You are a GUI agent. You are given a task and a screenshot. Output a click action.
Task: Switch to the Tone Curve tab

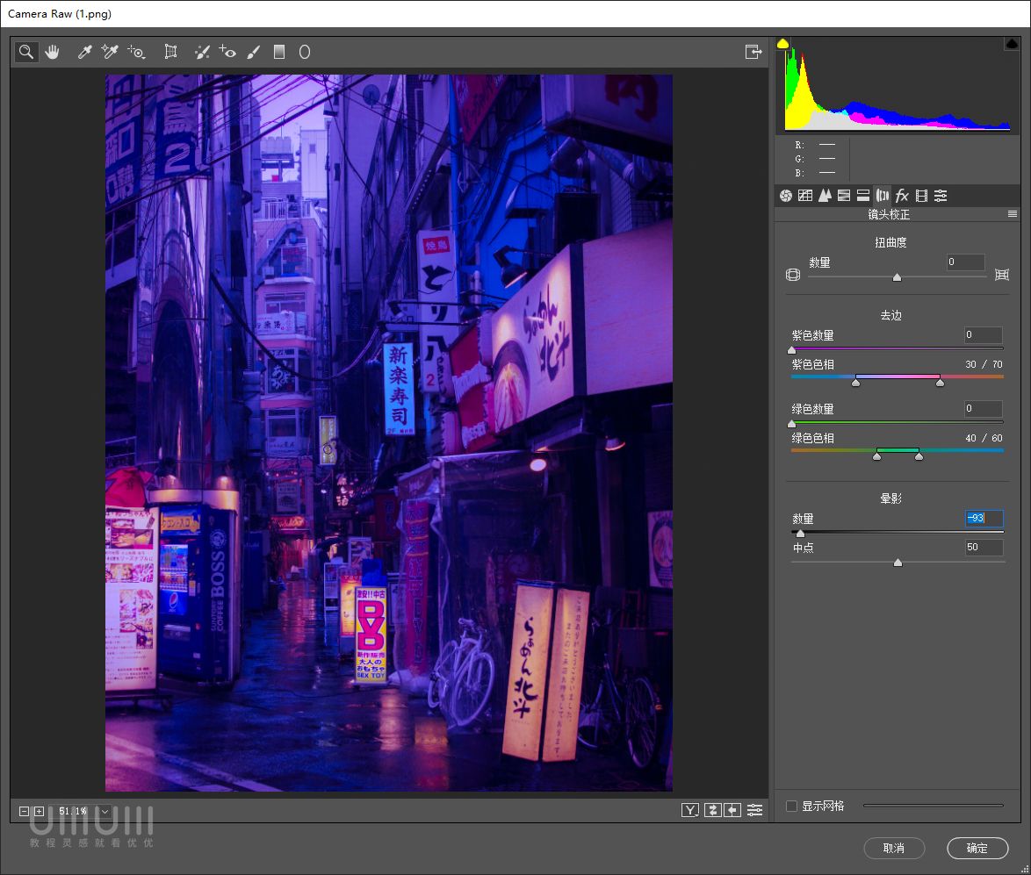(x=805, y=195)
